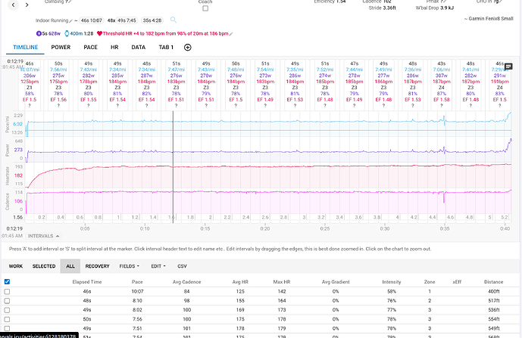Add a new chart tab with plus icon

[x=188, y=47]
